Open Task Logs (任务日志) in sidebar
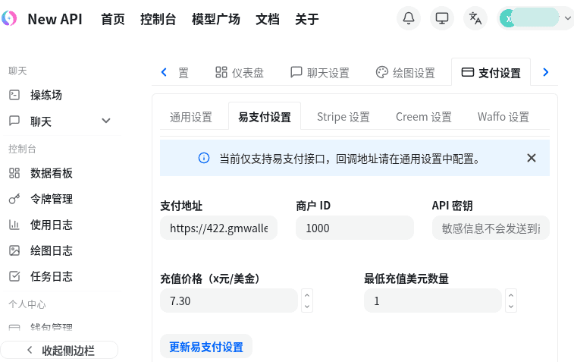Image resolution: width=574 pixels, height=362 pixels. click(51, 276)
